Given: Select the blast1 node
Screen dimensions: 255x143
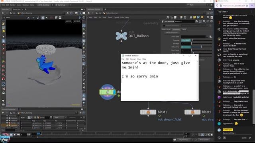Looking at the screenshot, I should [x=148, y=112].
